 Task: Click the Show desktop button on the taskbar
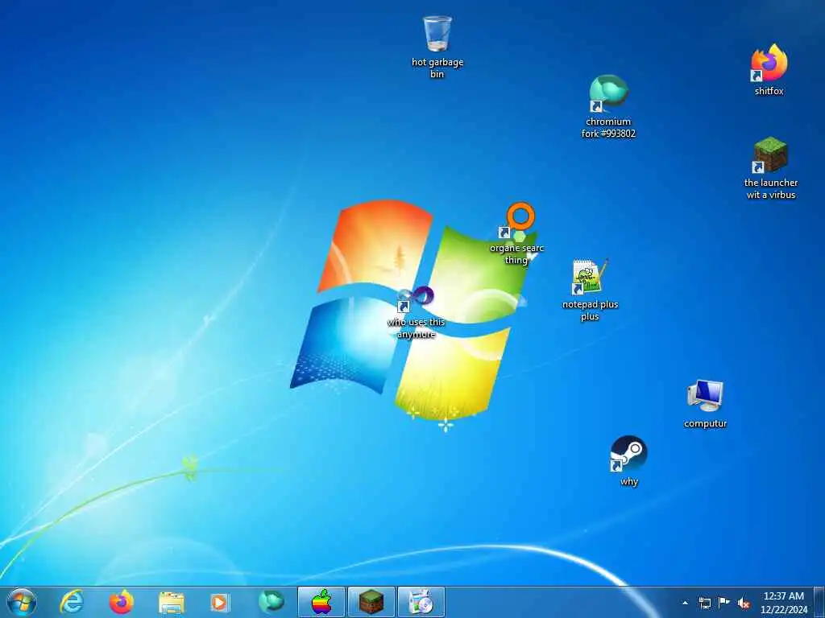[819, 602]
